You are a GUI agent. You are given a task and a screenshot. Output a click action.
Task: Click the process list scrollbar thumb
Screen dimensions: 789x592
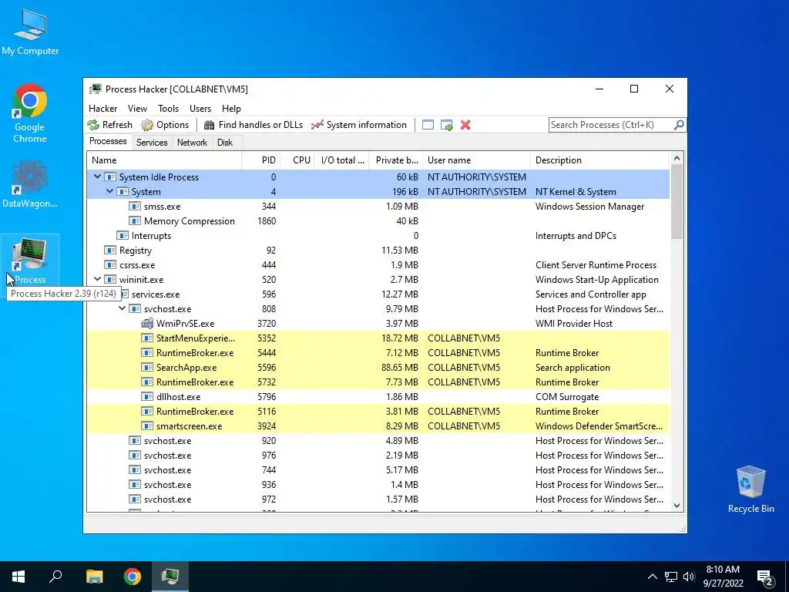pyautogui.click(x=677, y=202)
